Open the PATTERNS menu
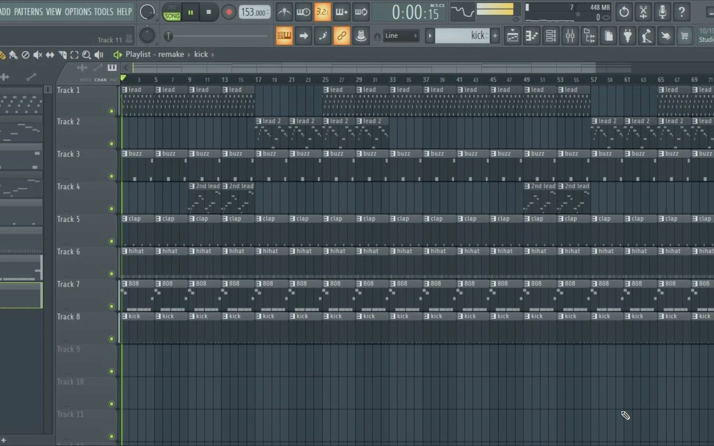The image size is (714, 446). click(28, 12)
